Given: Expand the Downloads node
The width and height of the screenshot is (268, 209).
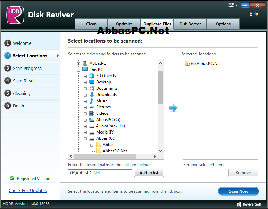Looking at the screenshot, I should 85,95.
